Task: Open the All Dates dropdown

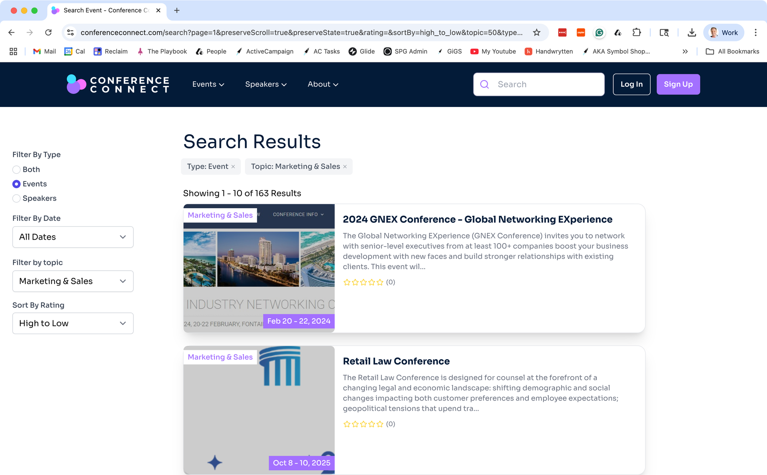Action: [73, 237]
